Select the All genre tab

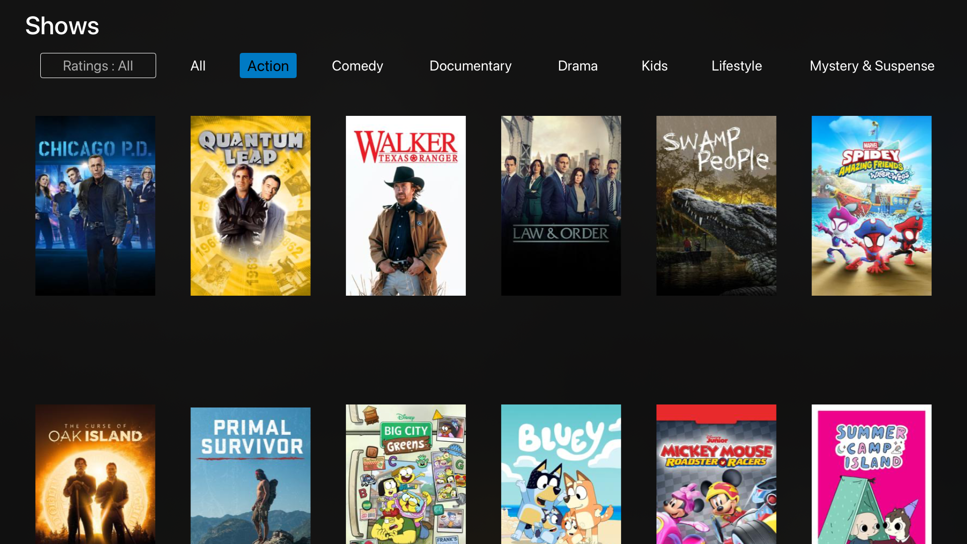198,65
